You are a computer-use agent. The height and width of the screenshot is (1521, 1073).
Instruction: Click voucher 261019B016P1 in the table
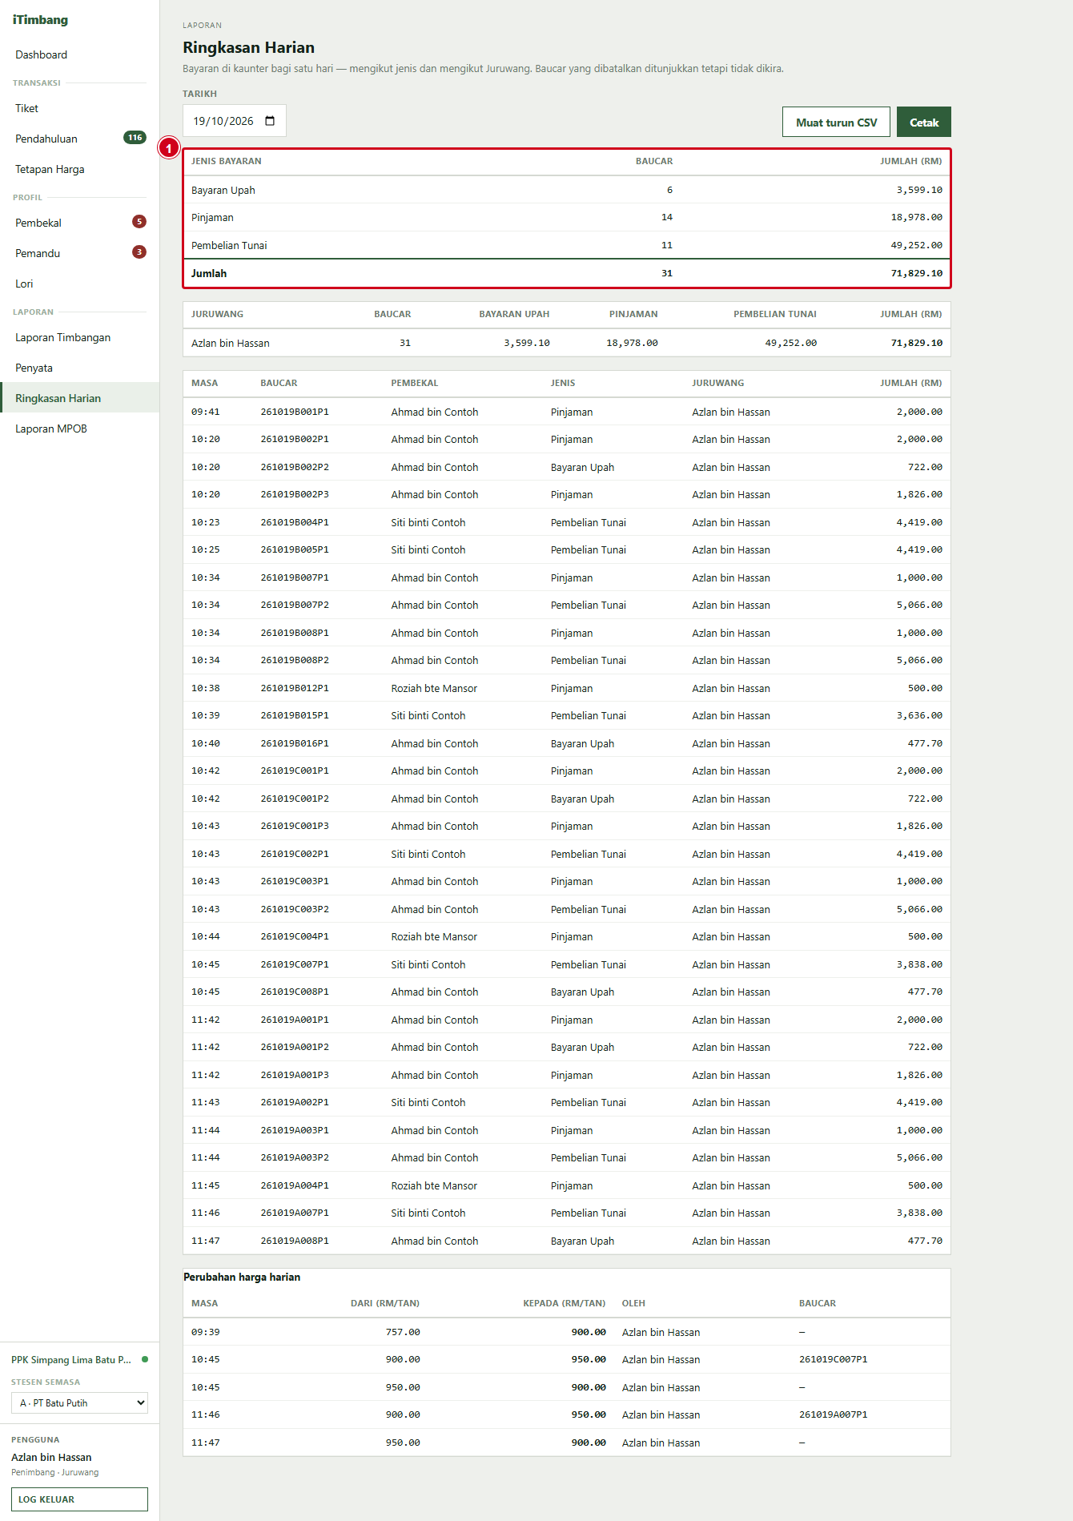(x=295, y=743)
